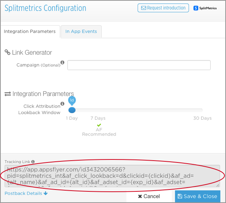Set slider to the 7 Days label
Screen dimensions: 226x203
coord(98,118)
